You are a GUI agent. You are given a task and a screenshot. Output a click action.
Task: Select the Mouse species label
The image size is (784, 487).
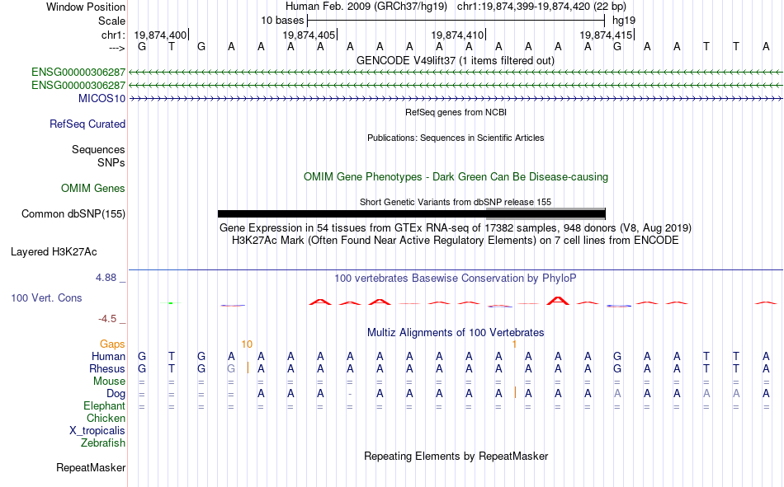[x=109, y=381]
